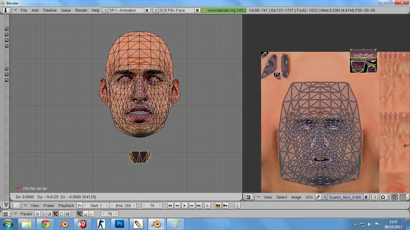Play the timeline animation

click(x=185, y=205)
